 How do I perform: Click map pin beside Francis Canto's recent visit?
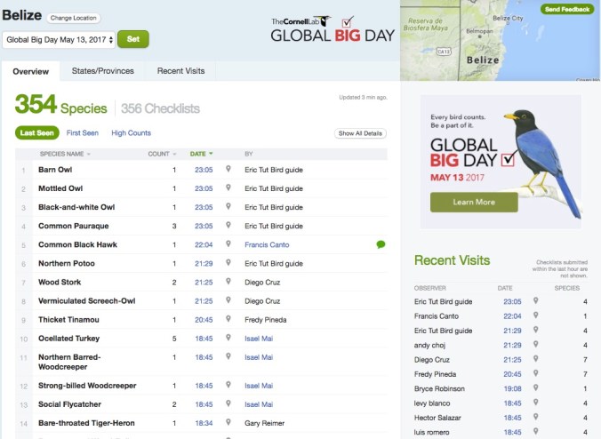pyautogui.click(x=535, y=316)
